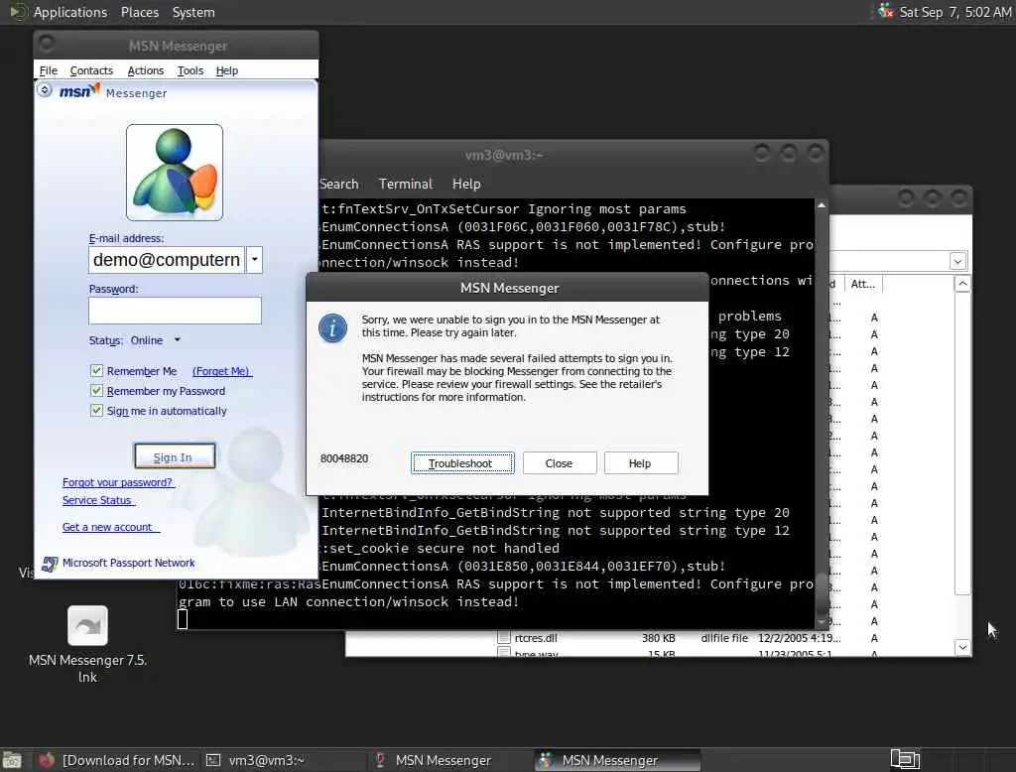Click the E-mail address field
Image resolution: width=1016 pixels, height=772 pixels.
(x=167, y=260)
